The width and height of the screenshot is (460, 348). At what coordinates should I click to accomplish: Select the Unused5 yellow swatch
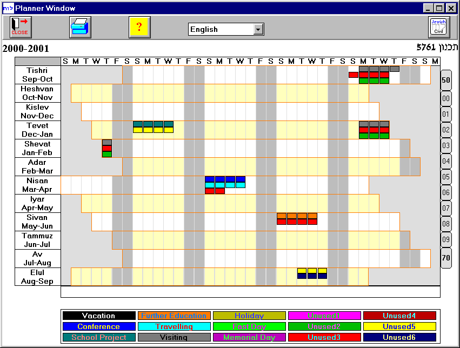tap(399, 326)
